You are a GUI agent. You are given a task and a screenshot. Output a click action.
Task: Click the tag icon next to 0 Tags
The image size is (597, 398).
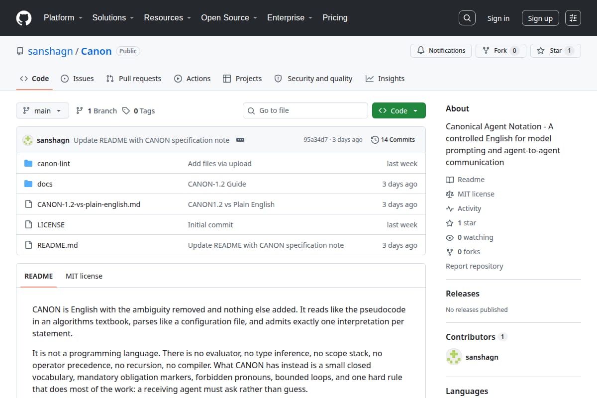coord(126,111)
